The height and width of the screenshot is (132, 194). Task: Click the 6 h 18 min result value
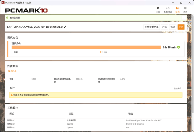(x=169, y=47)
